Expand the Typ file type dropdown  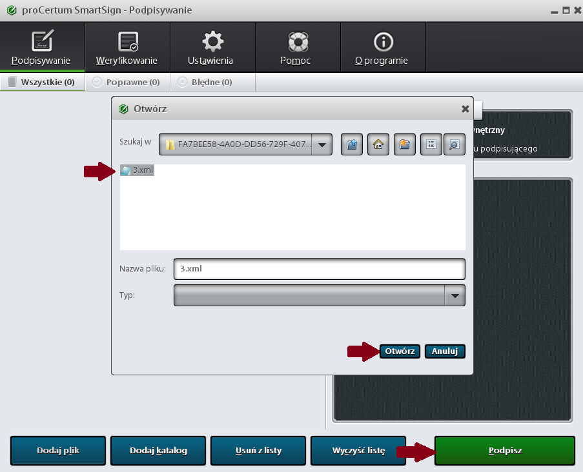coord(455,296)
